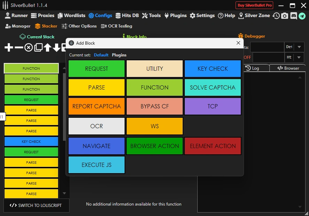
Task: Add an OCR block
Action: pos(97,126)
